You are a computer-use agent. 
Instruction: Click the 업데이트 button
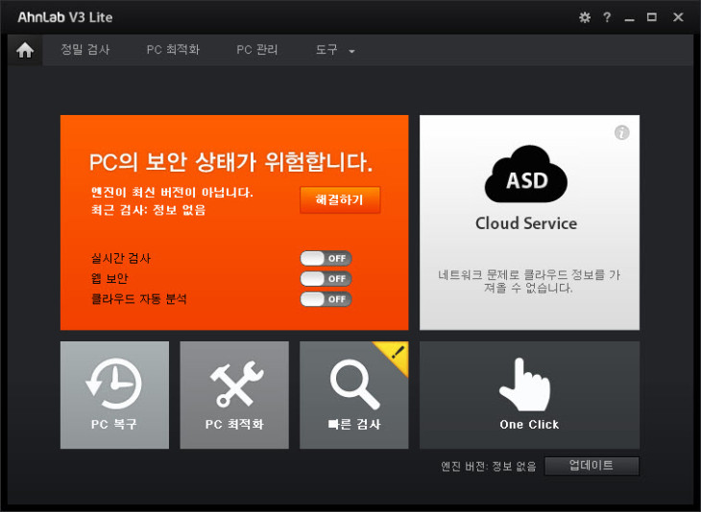(592, 466)
